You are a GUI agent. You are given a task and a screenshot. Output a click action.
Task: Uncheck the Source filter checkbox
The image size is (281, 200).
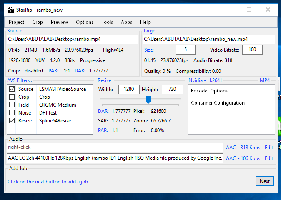(x=12, y=89)
